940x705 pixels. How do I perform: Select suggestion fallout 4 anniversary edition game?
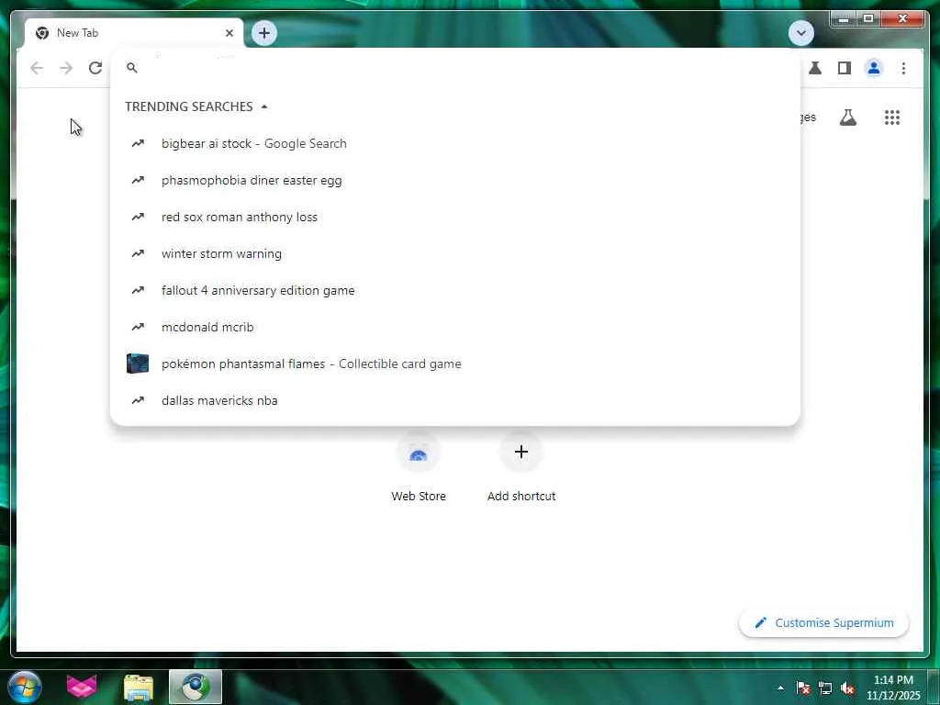[x=455, y=290]
